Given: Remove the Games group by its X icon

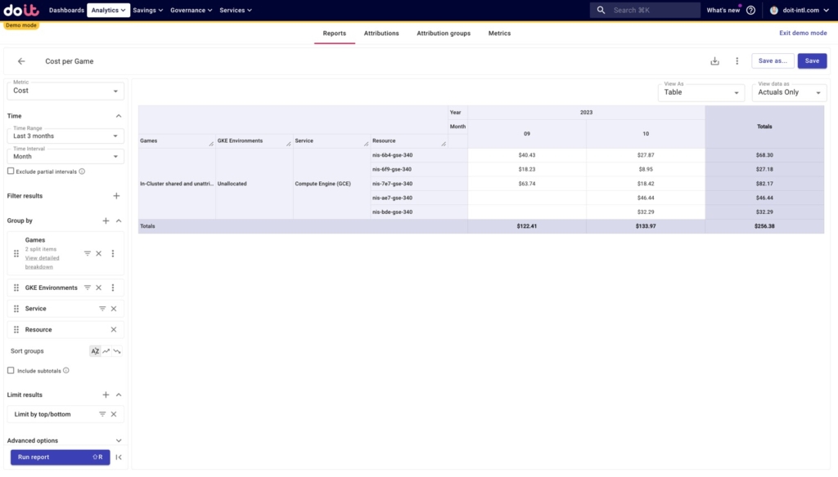Looking at the screenshot, I should pos(99,253).
